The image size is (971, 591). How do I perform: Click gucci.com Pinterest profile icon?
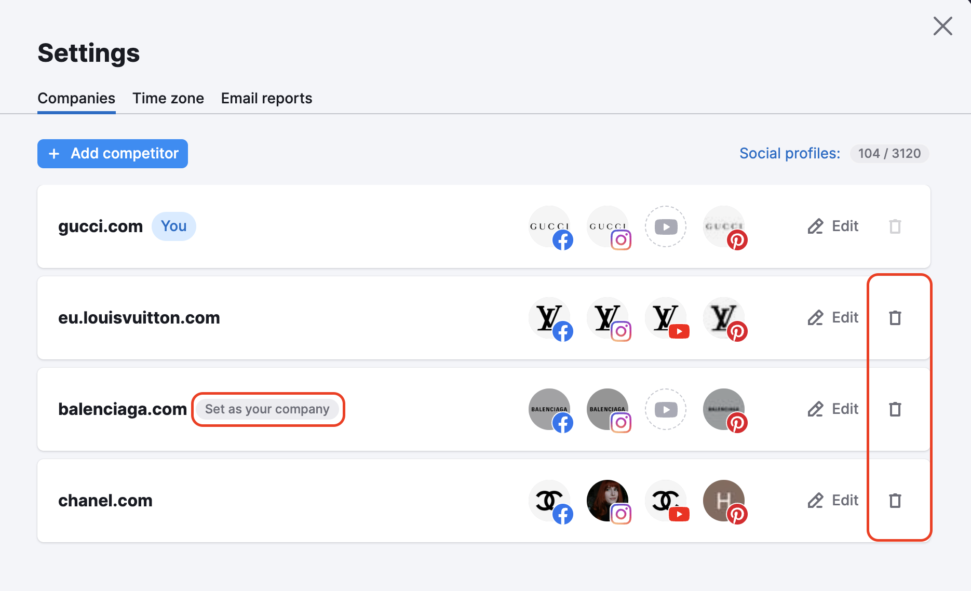coord(725,227)
